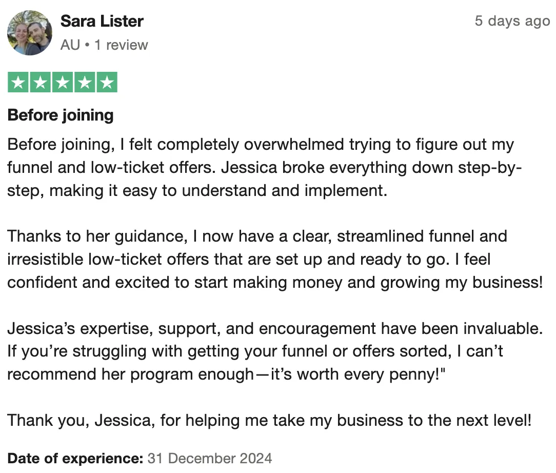The width and height of the screenshot is (556, 473).
Task: Select the paragraph beginning 'Thanks to her guidance'
Action: coord(275,259)
